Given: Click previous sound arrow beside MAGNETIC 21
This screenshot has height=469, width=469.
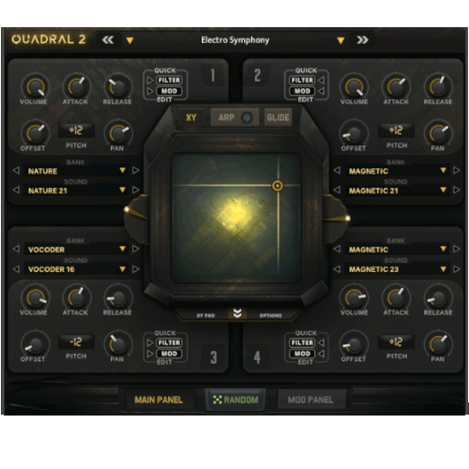Looking at the screenshot, I should pos(337,189).
